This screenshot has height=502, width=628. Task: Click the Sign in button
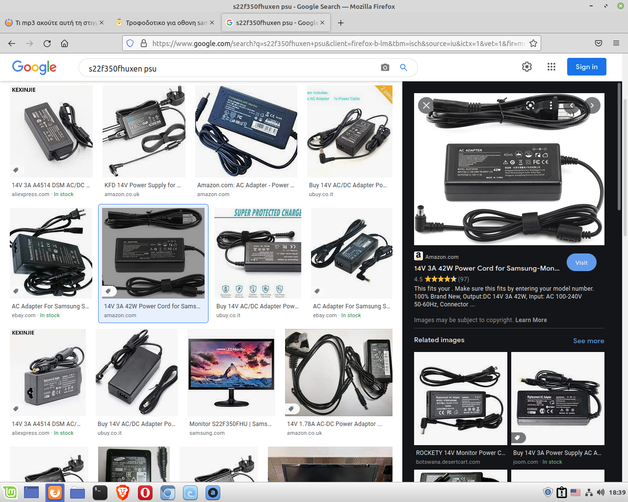pyautogui.click(x=587, y=67)
